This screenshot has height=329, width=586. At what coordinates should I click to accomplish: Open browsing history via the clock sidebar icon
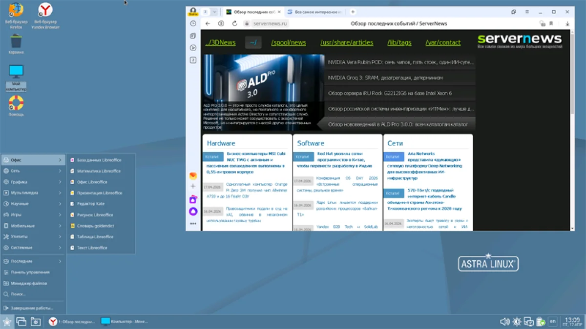point(193,23)
